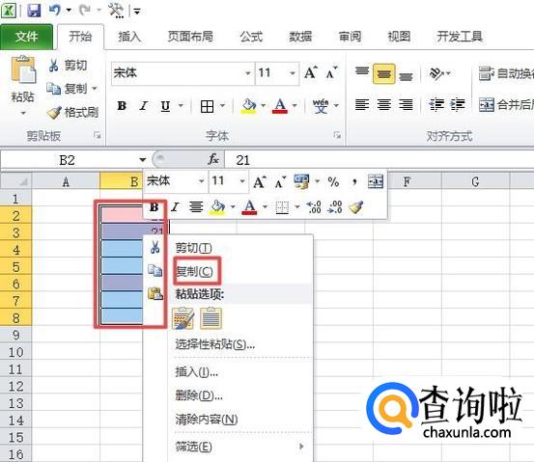Click the Save icon in quick access toolbar
This screenshot has width=534, height=462.
[34, 11]
